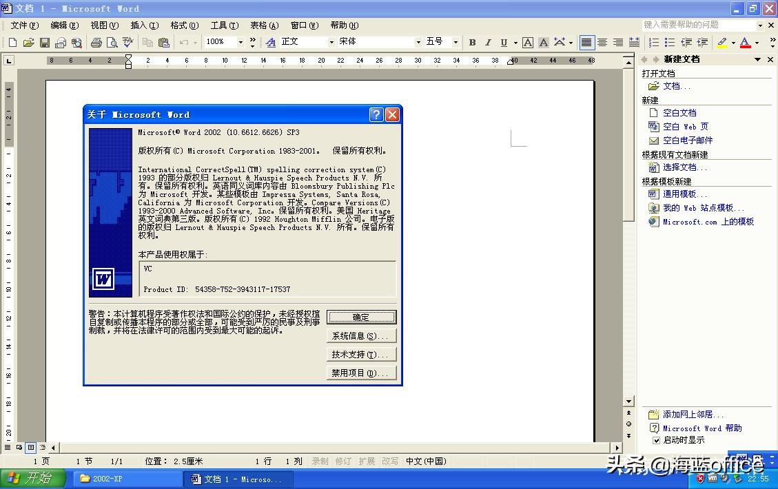This screenshot has width=778, height=489.
Task: Open the 视图 menu
Action: [x=104, y=25]
